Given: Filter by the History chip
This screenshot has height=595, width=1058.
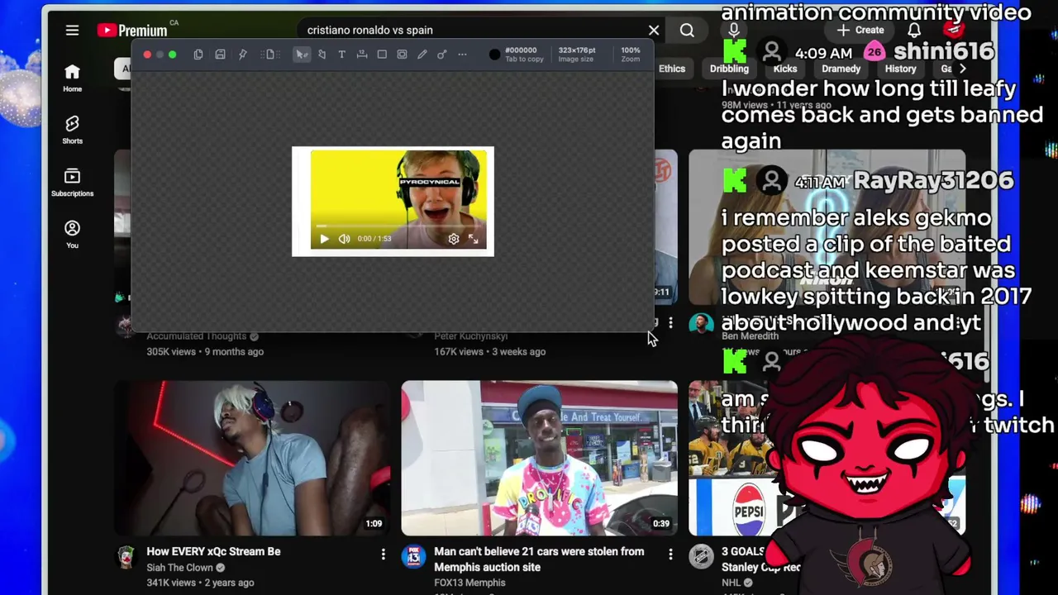Looking at the screenshot, I should click(900, 69).
